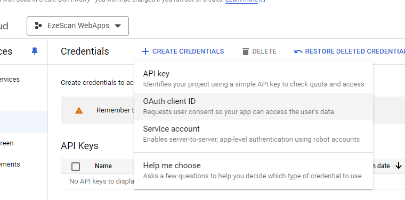
Task: Click the sort arrow next to date column
Action: (398, 166)
